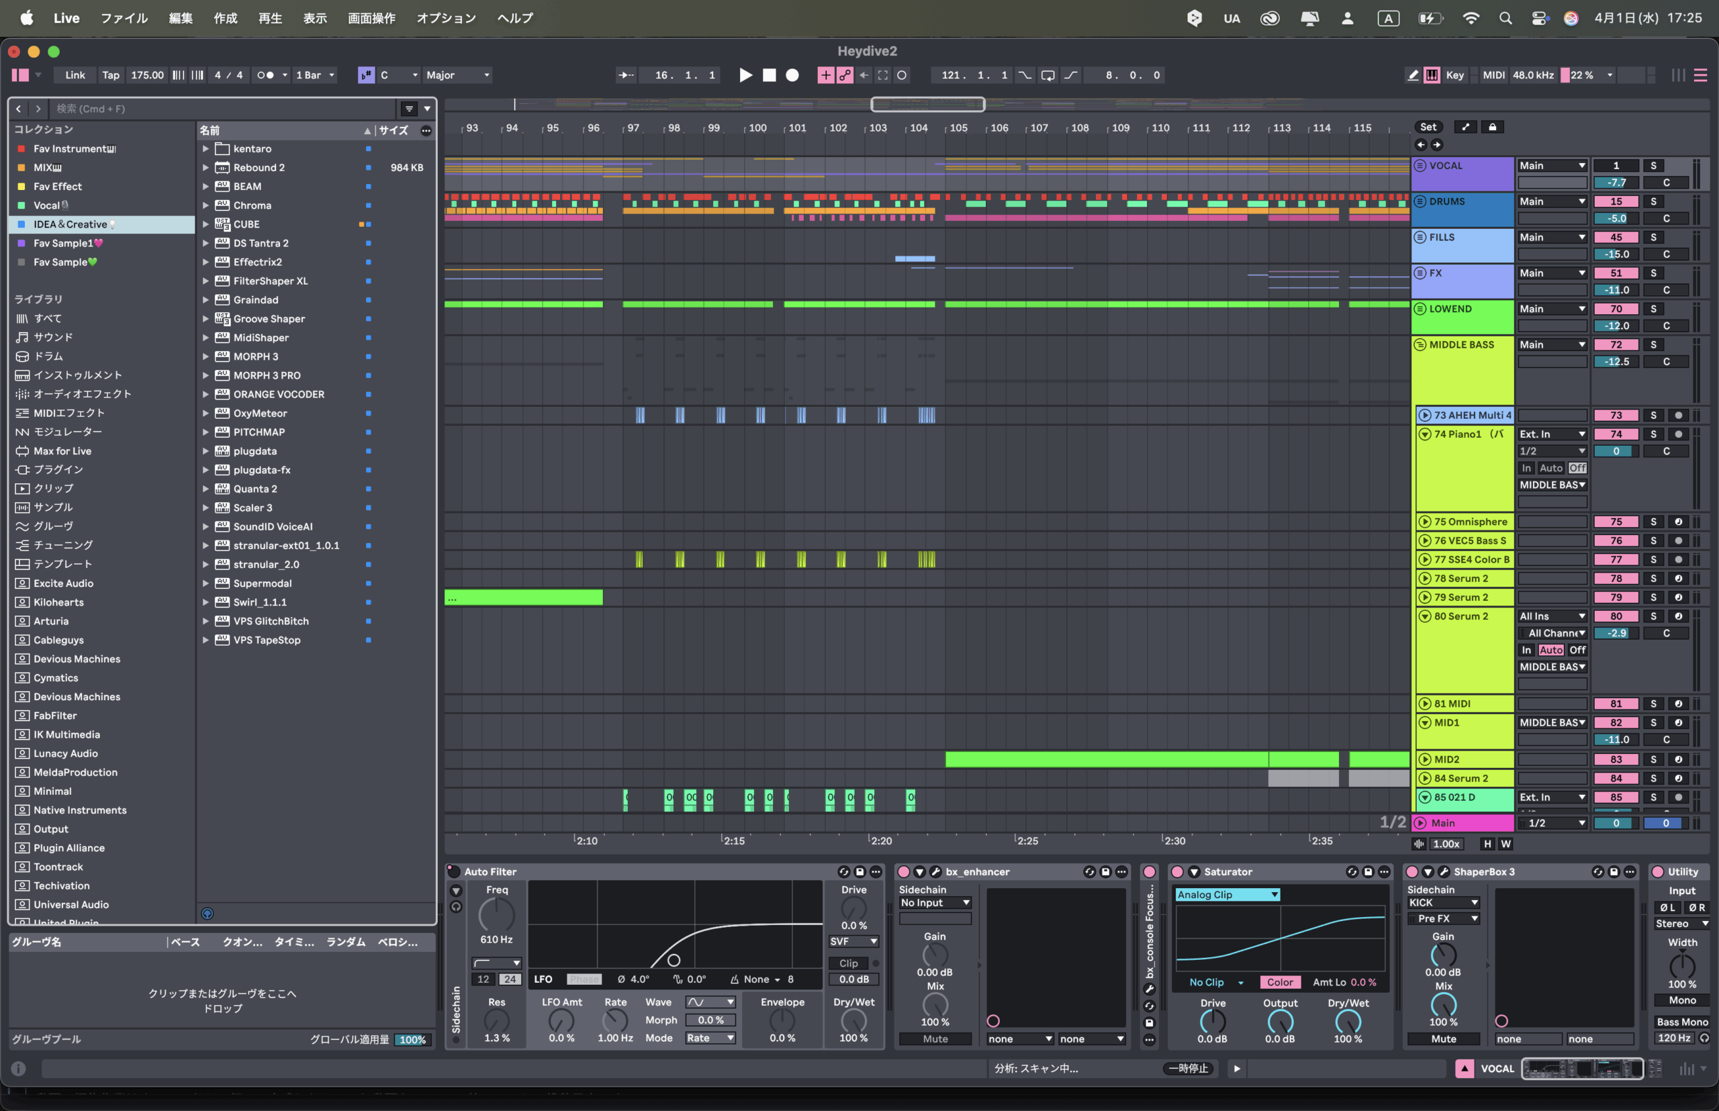This screenshot has width=1719, height=1111.
Task: Click the transport Stop button
Action: tap(770, 75)
